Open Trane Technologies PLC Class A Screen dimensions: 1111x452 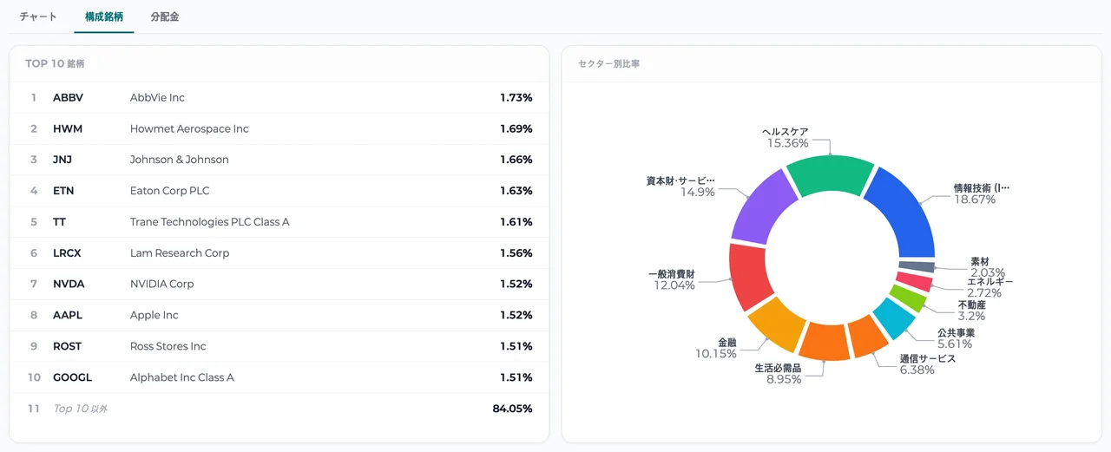click(279, 222)
